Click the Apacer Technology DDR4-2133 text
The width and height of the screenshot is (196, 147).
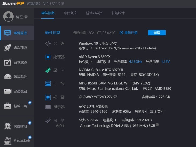tap(118, 126)
